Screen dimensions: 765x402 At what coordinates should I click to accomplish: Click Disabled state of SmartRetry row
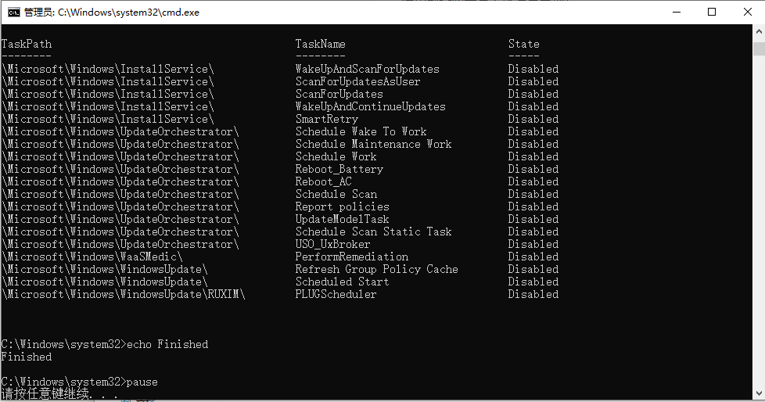pyautogui.click(x=533, y=119)
